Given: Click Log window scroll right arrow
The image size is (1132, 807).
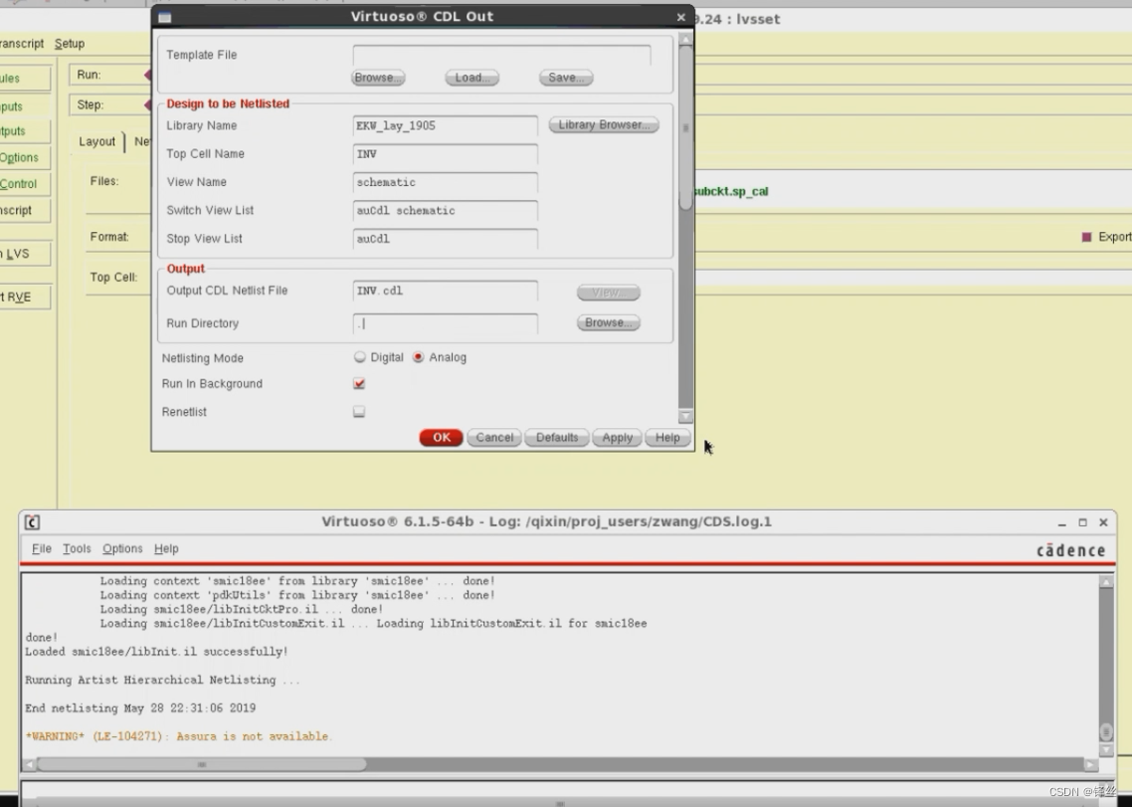Looking at the screenshot, I should 1091,763.
